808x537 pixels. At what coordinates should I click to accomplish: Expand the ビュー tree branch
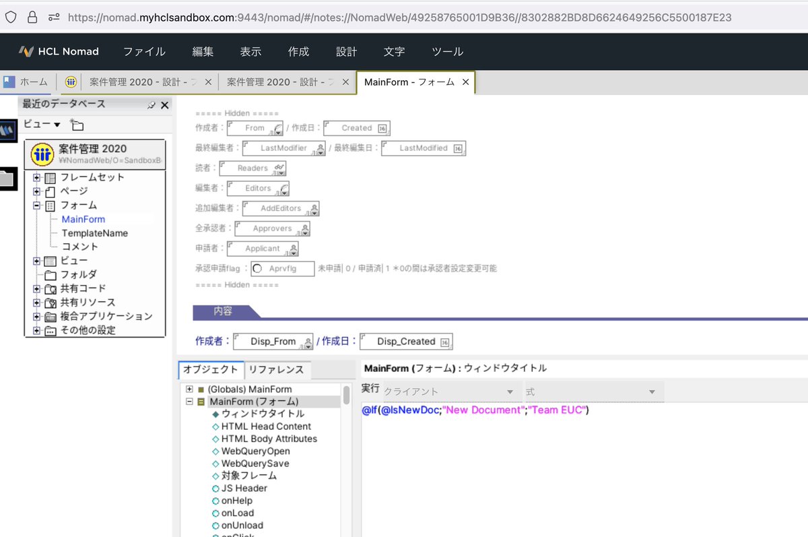click(38, 260)
